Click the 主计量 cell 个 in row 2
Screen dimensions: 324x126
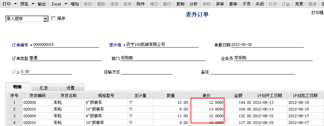click(141, 109)
